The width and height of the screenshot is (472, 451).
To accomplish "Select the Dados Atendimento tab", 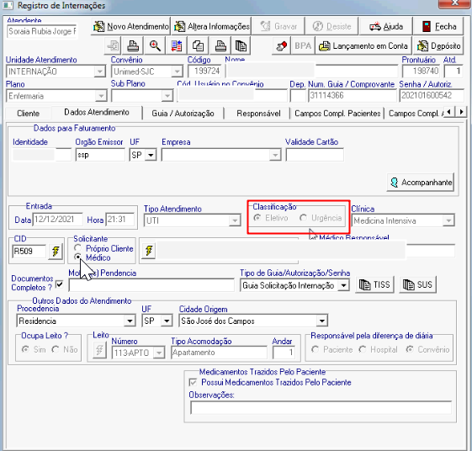I will [x=97, y=112].
